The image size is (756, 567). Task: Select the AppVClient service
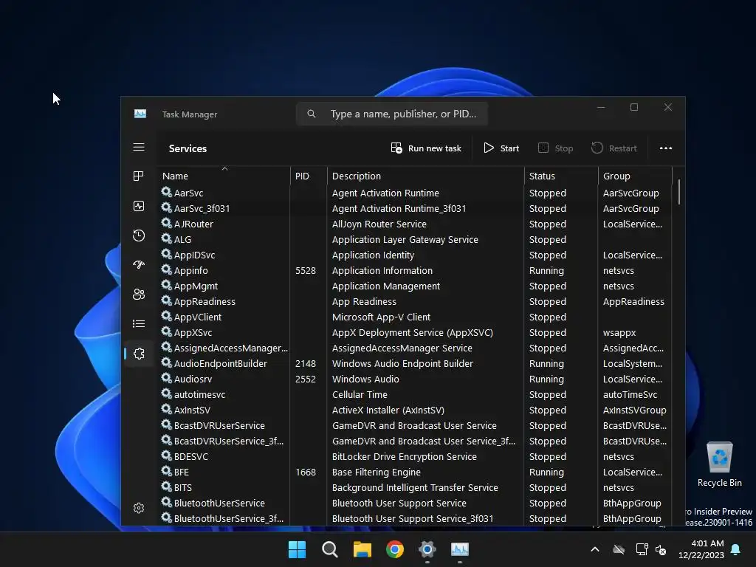[x=198, y=317]
